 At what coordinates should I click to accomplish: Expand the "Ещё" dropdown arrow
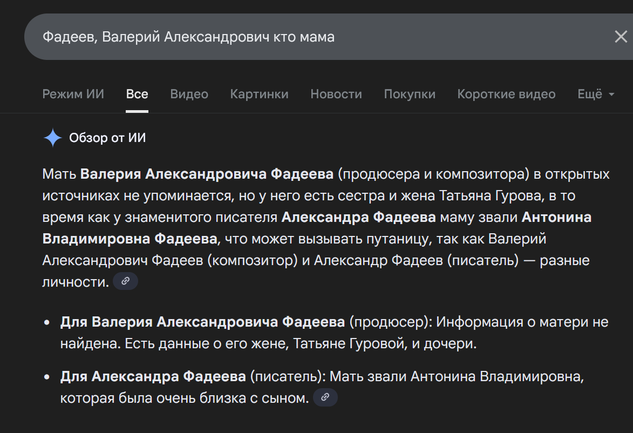point(611,94)
